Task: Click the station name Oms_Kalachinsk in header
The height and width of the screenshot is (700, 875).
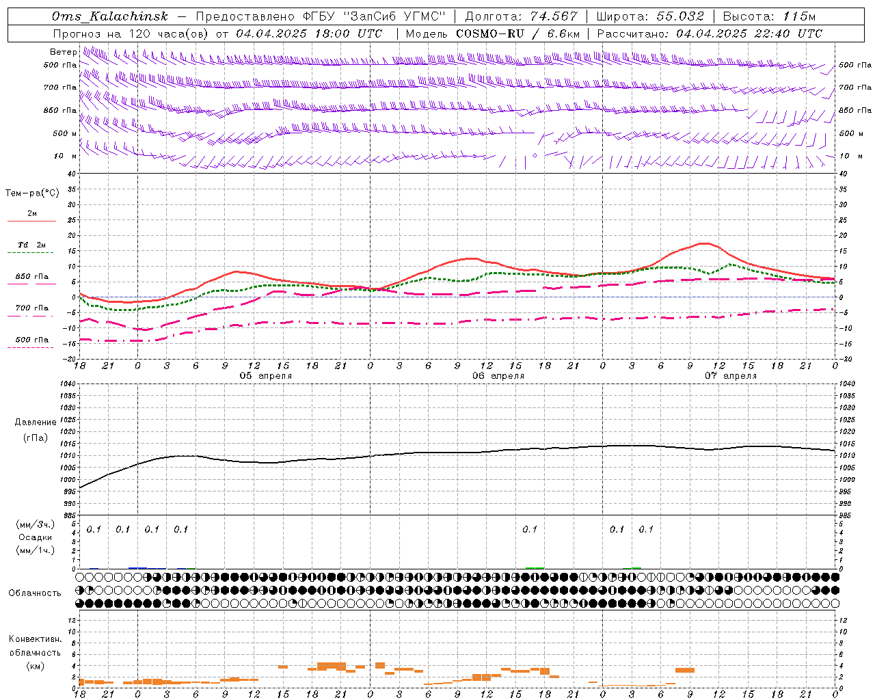Action: 109,17
